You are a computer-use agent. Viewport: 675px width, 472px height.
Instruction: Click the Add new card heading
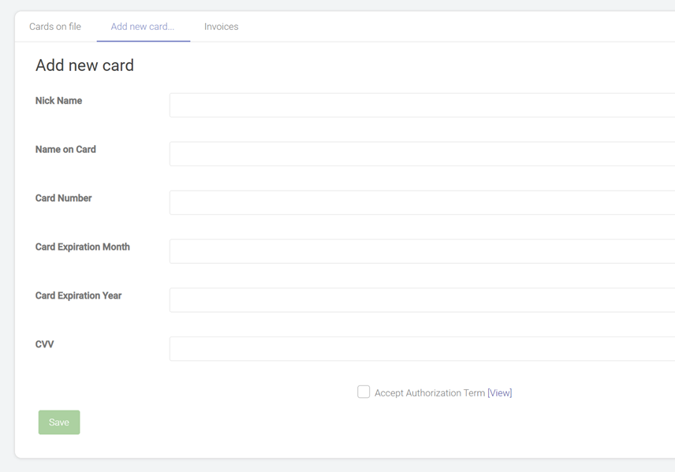84,65
